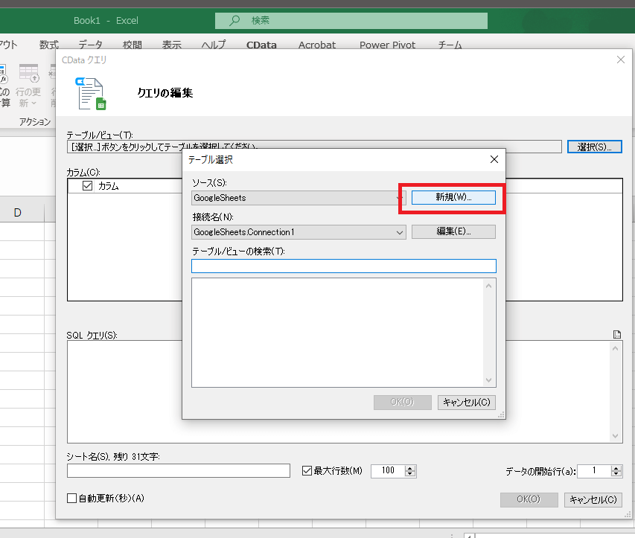Click scroll down arrow in SQL クエリ box
635x538 pixels.
click(x=615, y=436)
